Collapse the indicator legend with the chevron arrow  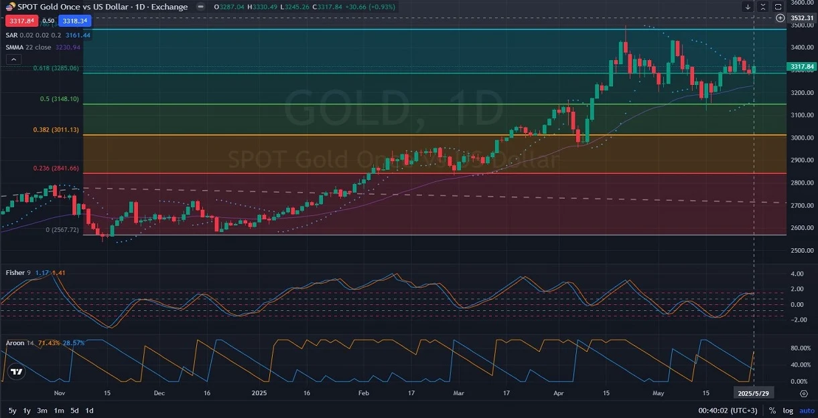tap(13, 59)
